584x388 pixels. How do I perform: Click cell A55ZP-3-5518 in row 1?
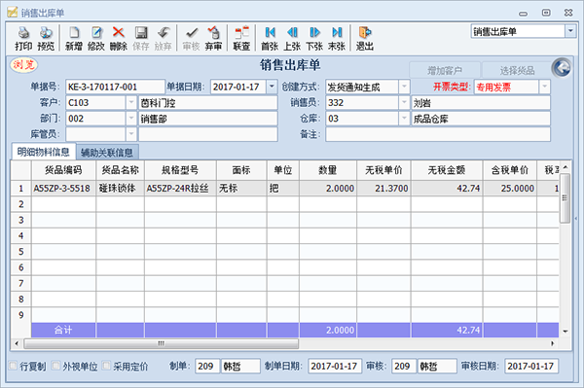click(63, 189)
